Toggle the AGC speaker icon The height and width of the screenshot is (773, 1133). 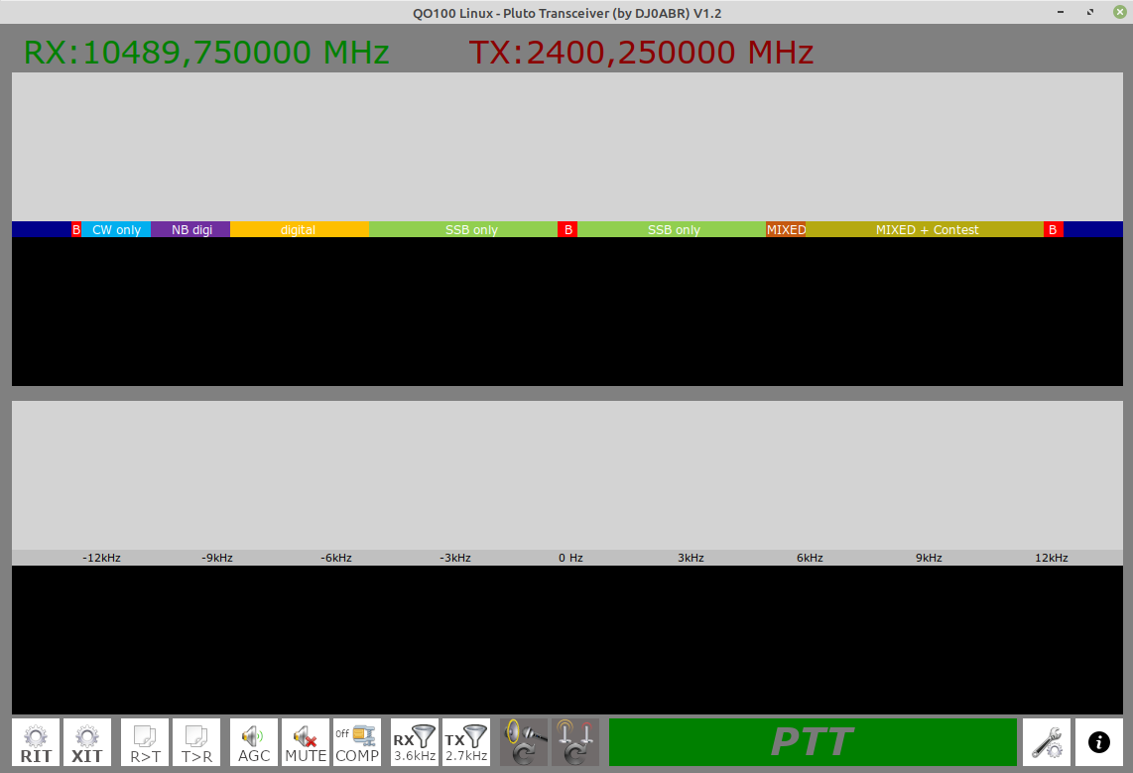click(x=254, y=742)
